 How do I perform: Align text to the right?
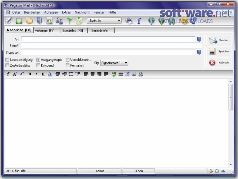click(x=99, y=74)
